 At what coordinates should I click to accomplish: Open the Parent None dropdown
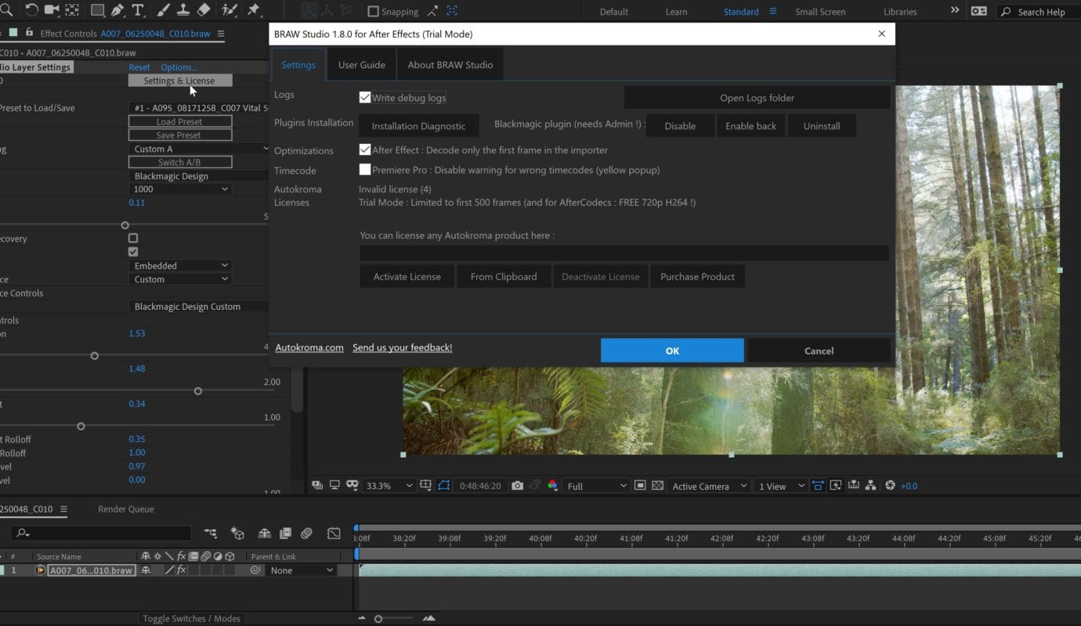[302, 570]
